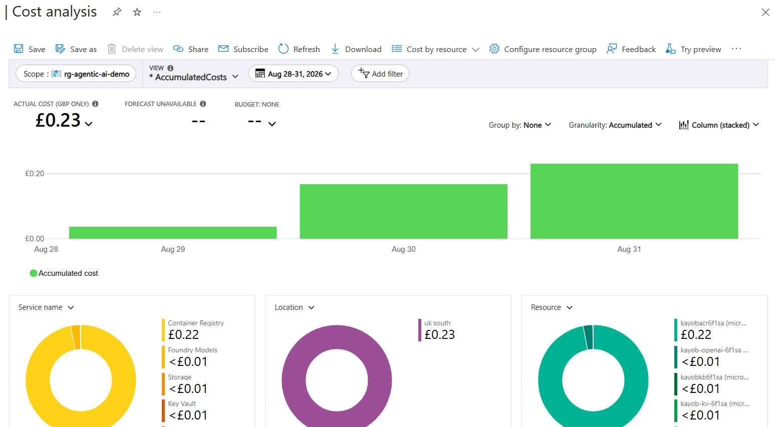Click the Add filter button
775x427 pixels.
(380, 74)
